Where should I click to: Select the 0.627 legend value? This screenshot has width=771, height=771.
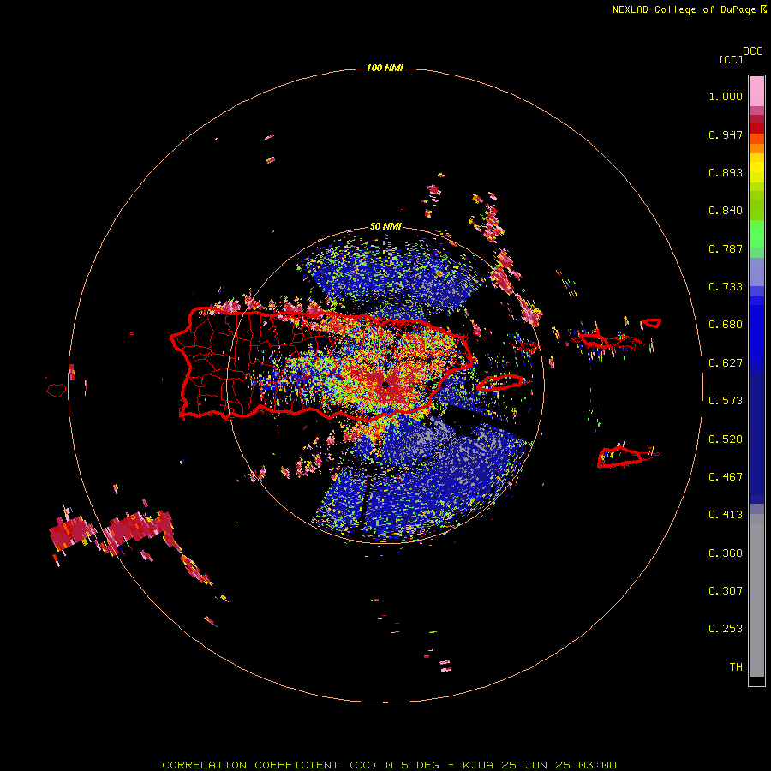pyautogui.click(x=726, y=363)
